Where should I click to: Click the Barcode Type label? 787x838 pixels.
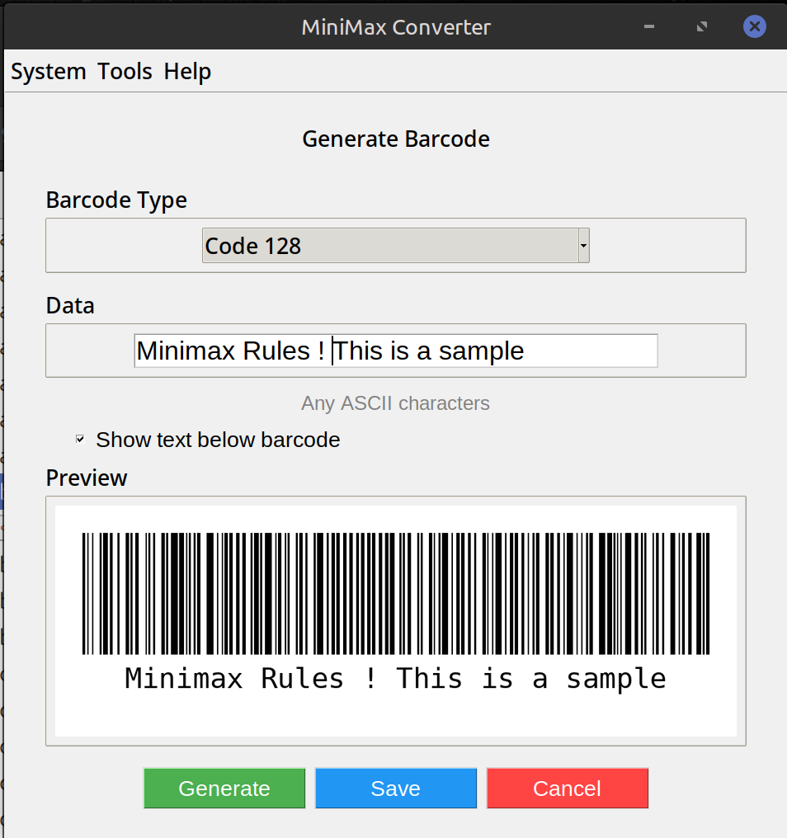[x=116, y=200]
